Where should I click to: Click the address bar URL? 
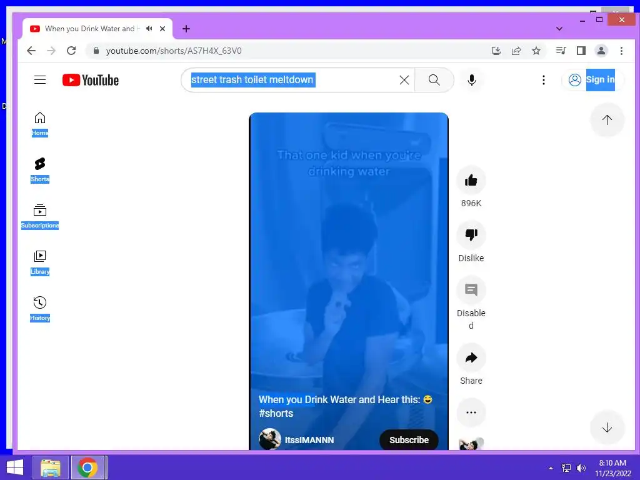pyautogui.click(x=174, y=51)
